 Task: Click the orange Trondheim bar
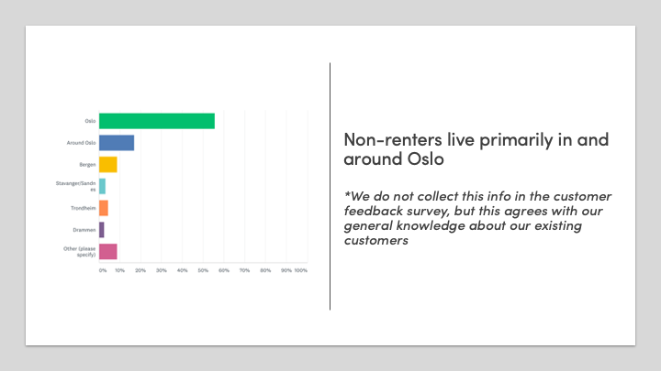(104, 208)
